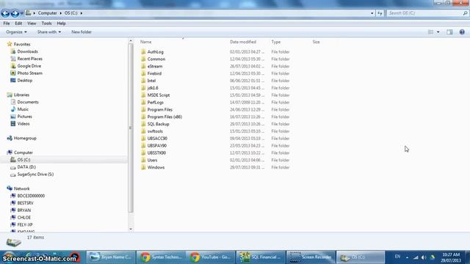Sort by the Type column header
Screen dimensions: 470x264
(x=276, y=42)
